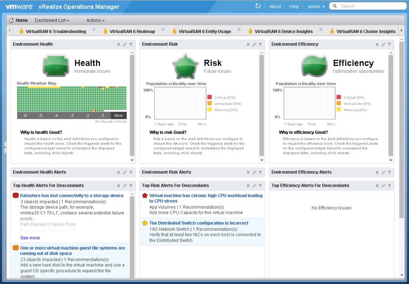Viewport: 409px width, 284px height.
Task: Click the See more link
Action: [x=30, y=238]
